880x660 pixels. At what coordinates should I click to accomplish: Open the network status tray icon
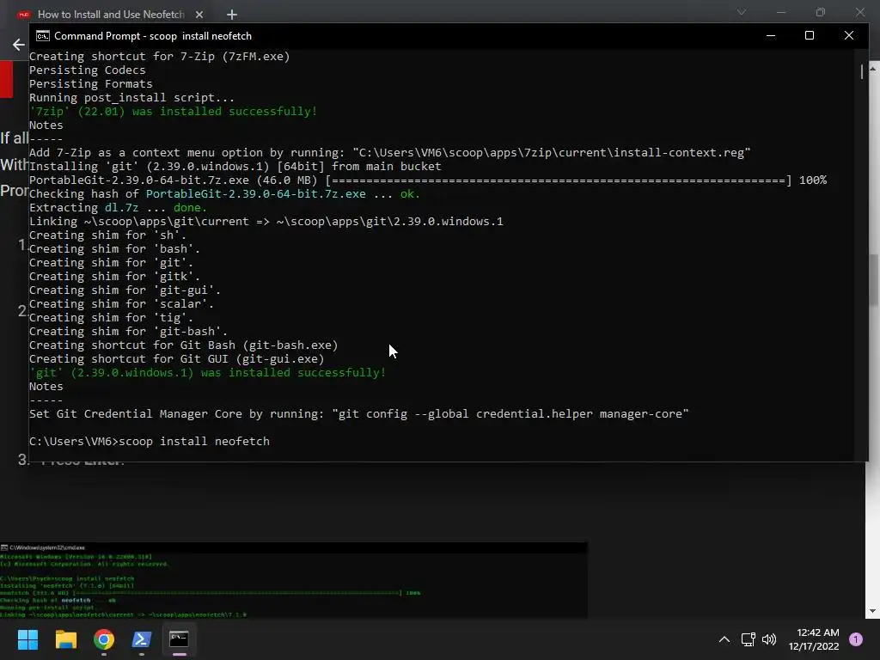(x=749, y=639)
